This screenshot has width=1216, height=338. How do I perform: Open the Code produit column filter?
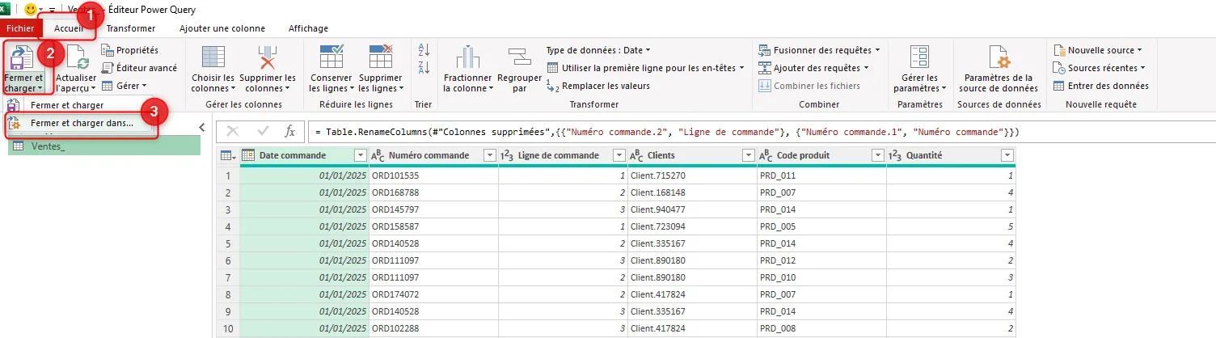pyautogui.click(x=878, y=155)
